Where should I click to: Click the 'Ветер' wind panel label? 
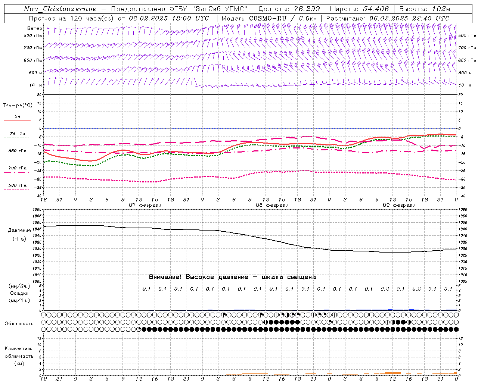click(x=35, y=28)
